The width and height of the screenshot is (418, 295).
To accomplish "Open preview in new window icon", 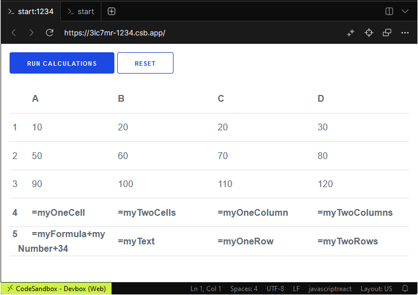I will point(387,33).
